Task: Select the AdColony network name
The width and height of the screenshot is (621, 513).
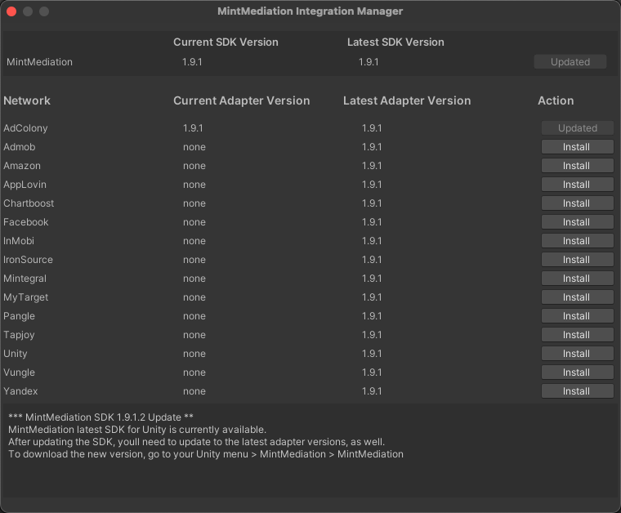Action: click(25, 128)
